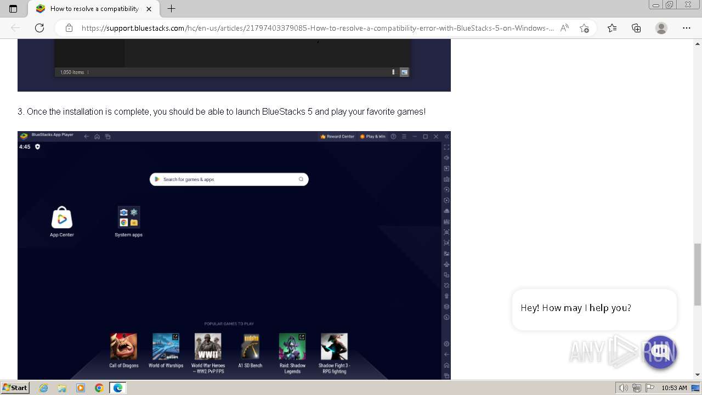This screenshot has height=395, width=702.
Task: Click the 10:53 AM taskbar clock
Action: click(674, 388)
